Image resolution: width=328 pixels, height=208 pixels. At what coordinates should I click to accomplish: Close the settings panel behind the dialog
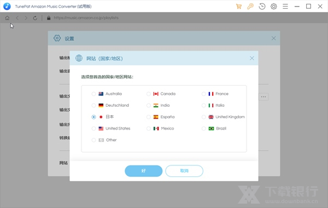point(274,38)
